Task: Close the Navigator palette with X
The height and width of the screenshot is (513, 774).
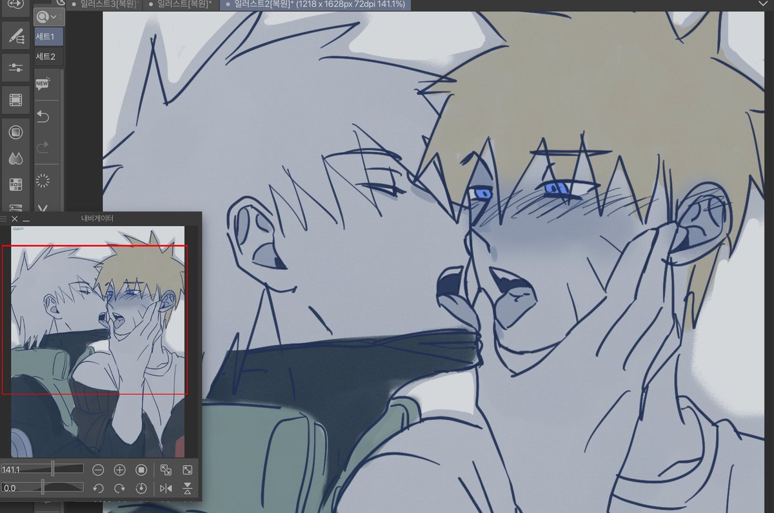Action: tap(15, 219)
